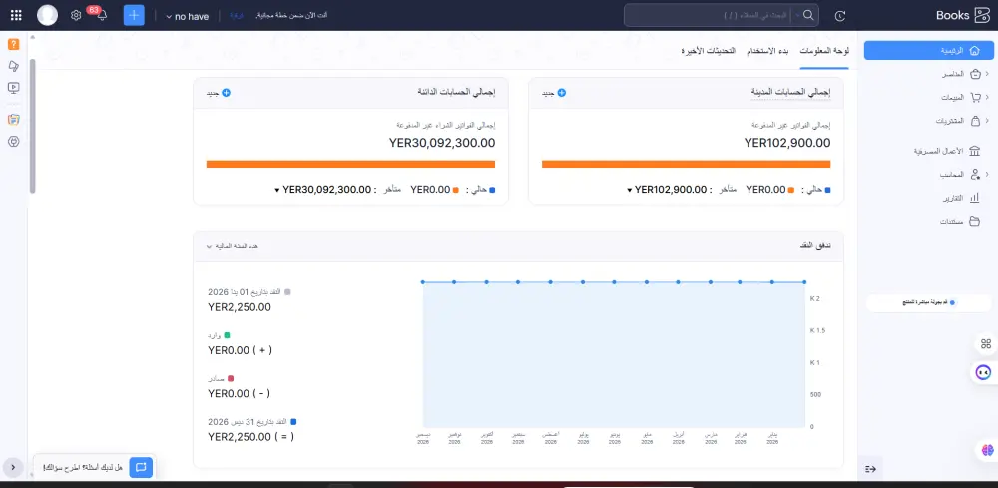998x488 pixels.
Task: Click the 'إجمالي الحسابات المدينة' card title
Action: click(791, 93)
